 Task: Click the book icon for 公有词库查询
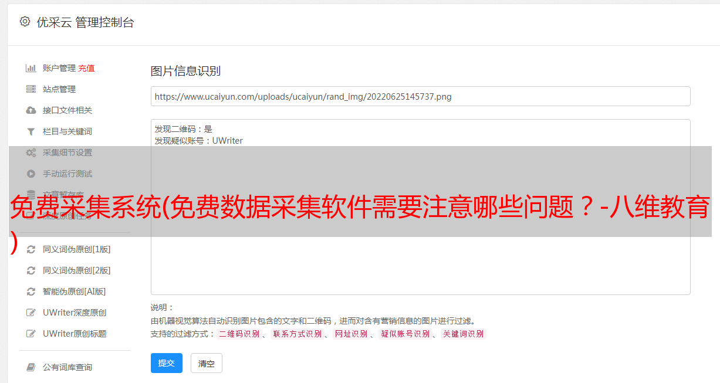click(31, 367)
